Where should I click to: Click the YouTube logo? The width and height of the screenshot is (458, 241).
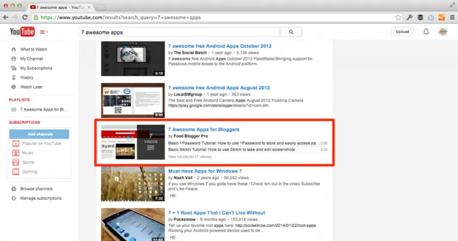pos(22,32)
